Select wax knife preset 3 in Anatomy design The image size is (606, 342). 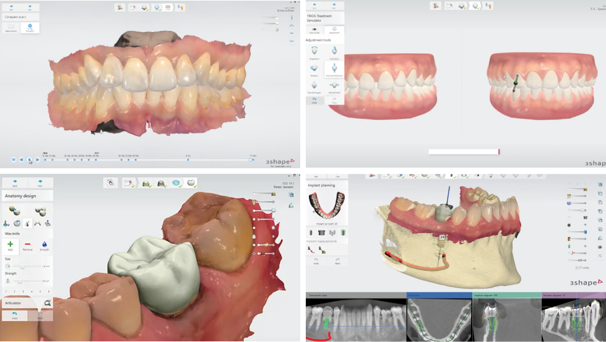coord(23,291)
